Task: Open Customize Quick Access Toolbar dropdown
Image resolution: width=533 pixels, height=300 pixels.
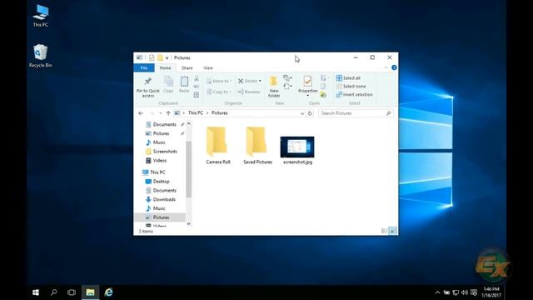Action: [x=167, y=58]
